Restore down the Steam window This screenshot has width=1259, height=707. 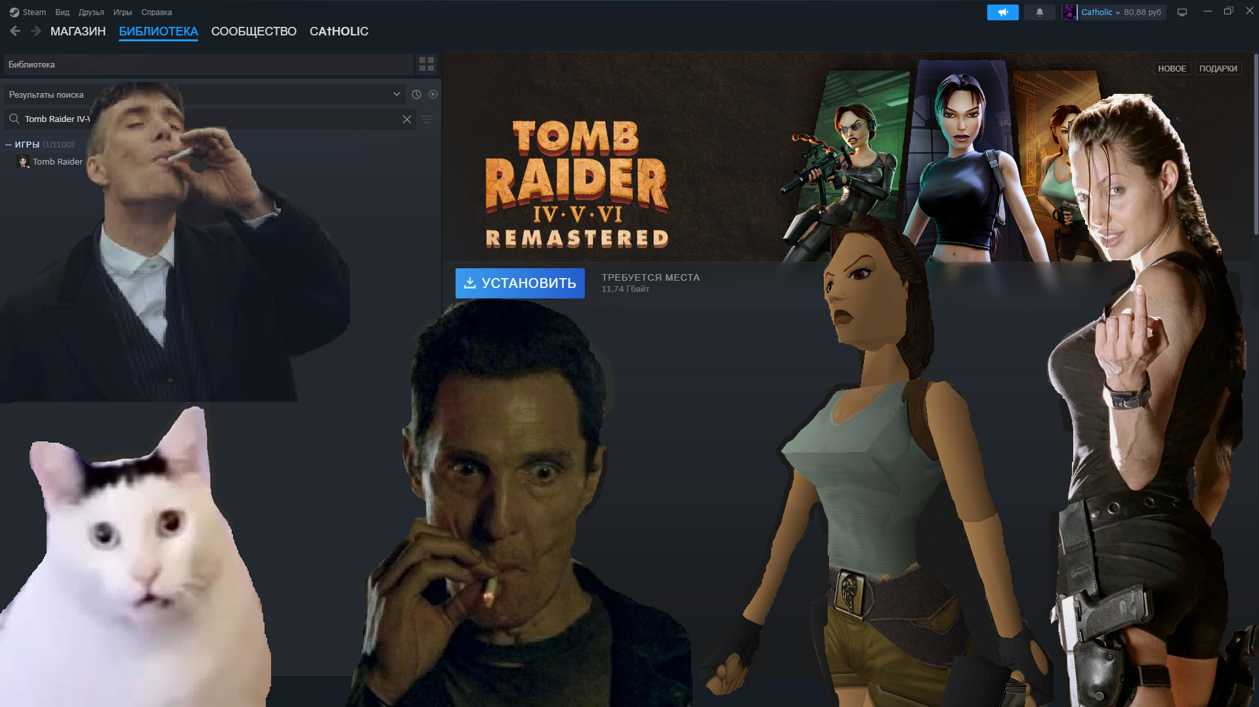point(1228,11)
